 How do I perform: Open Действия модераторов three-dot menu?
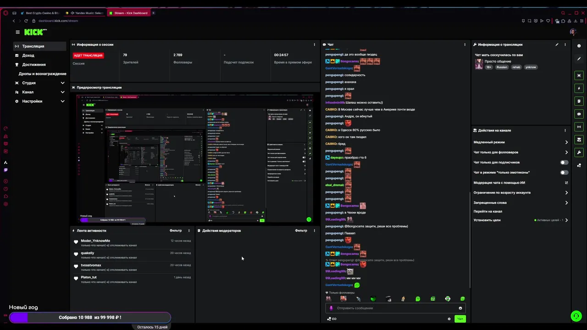pyautogui.click(x=314, y=231)
